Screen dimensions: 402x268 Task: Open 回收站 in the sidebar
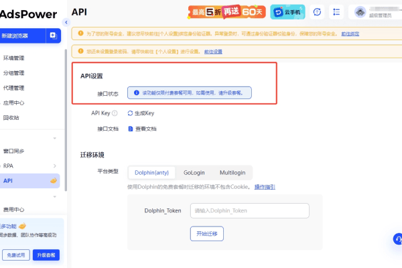11,117
